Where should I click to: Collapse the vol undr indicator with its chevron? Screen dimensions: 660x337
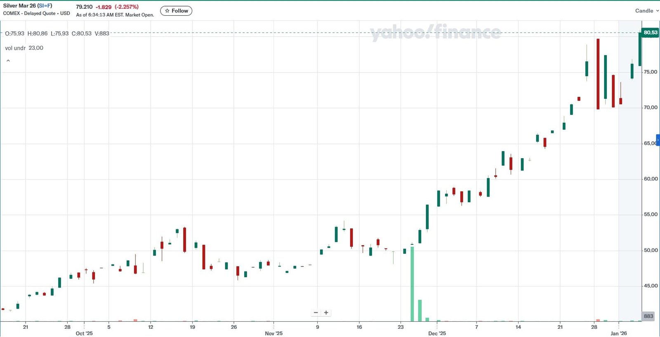point(8,60)
